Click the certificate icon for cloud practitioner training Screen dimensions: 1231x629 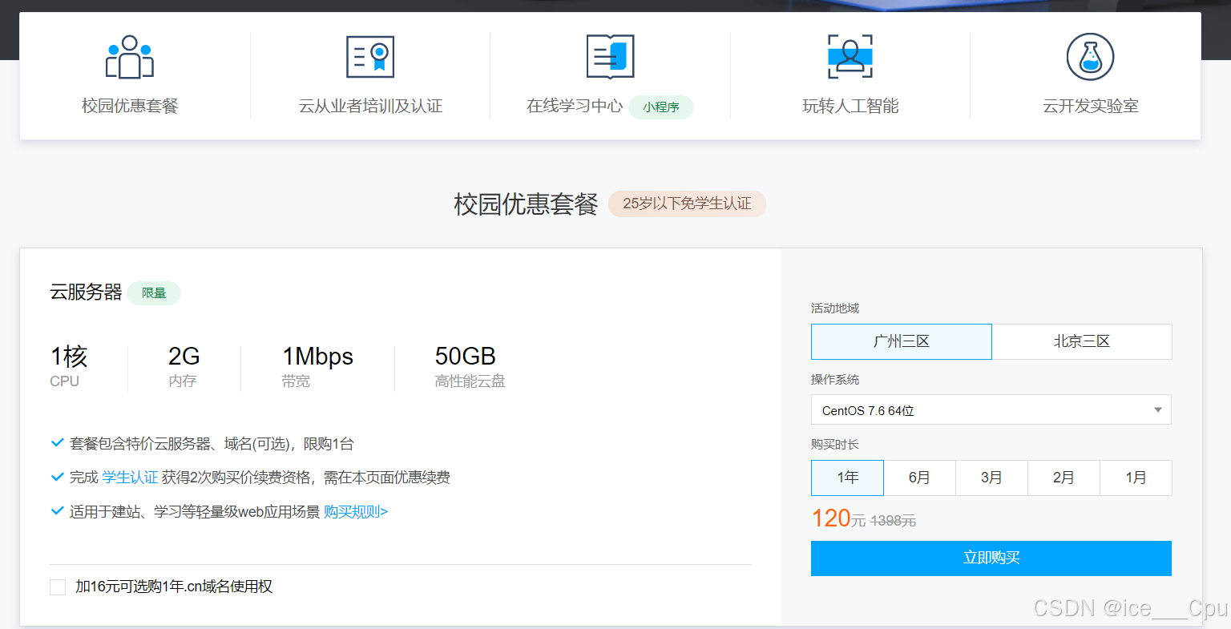[370, 57]
